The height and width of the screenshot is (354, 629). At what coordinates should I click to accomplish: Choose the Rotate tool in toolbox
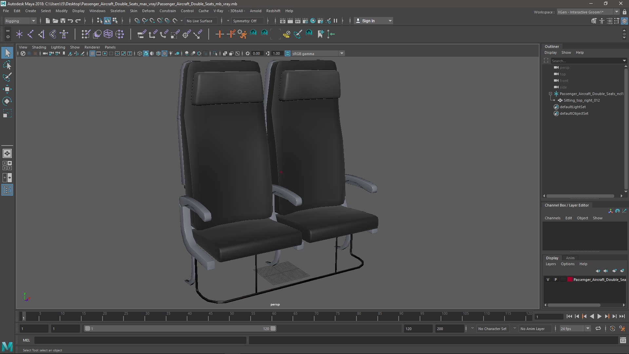(7, 101)
